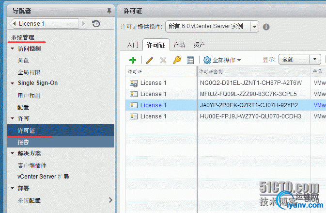Image resolution: width=326 pixels, height=213 pixels.
Task: Select key MF0JZ-FQ09L-ZZZ90-83C7K-3CPL5
Action: 248,94
